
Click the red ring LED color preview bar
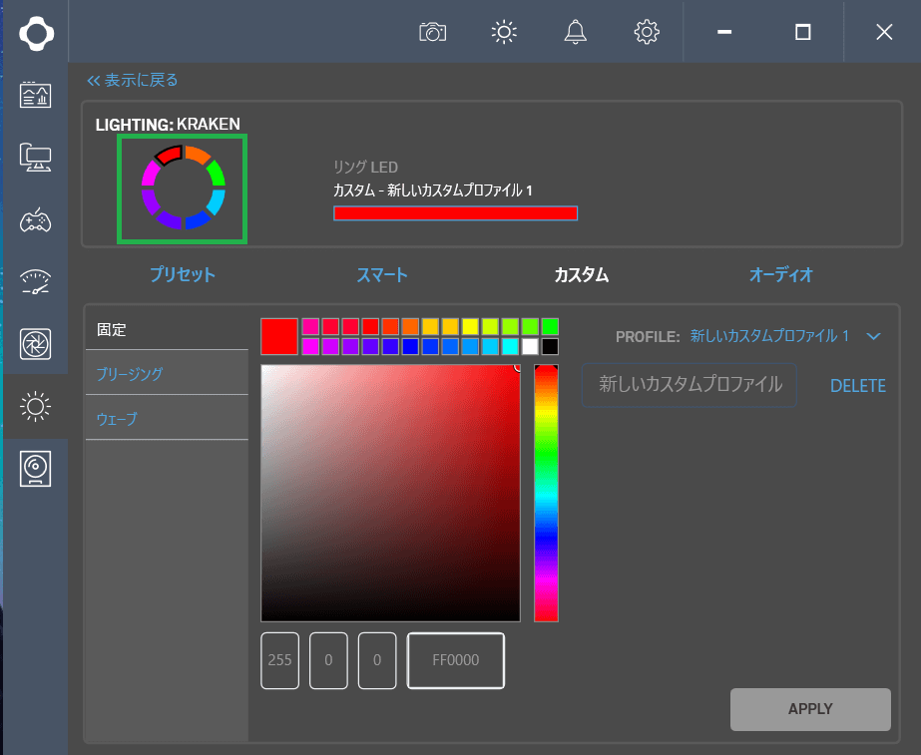pos(455,213)
